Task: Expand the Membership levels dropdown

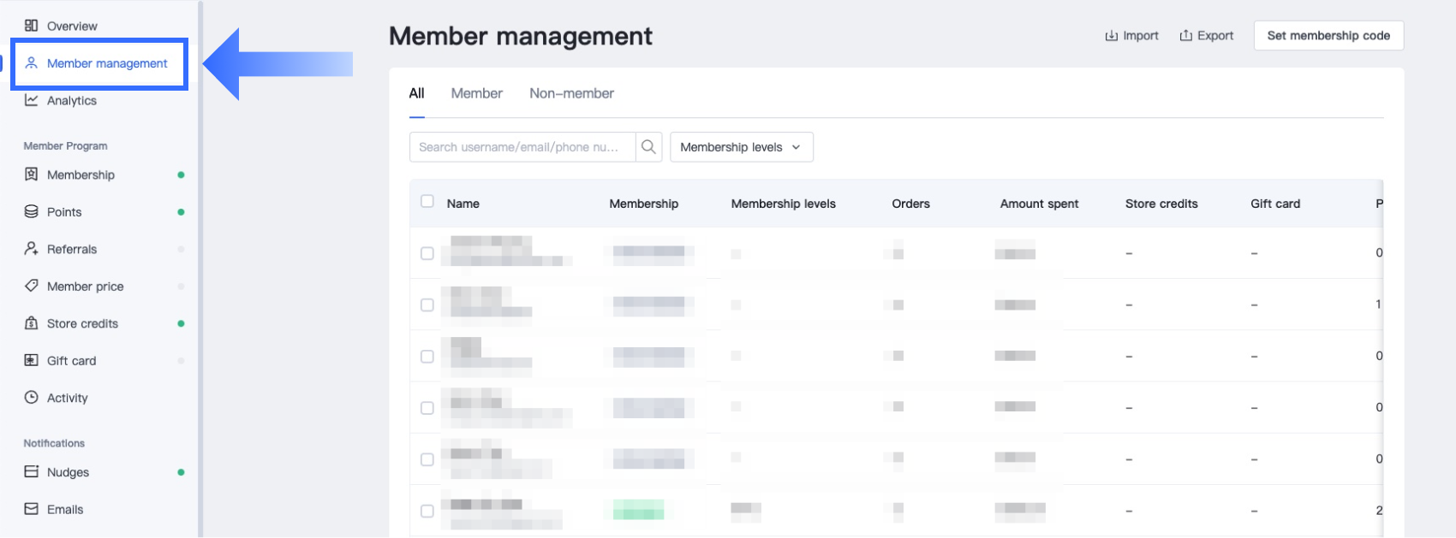Action: [x=741, y=147]
